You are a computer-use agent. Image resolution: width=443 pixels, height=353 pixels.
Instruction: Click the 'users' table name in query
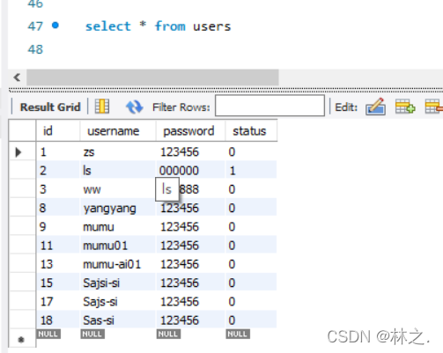pyautogui.click(x=211, y=26)
